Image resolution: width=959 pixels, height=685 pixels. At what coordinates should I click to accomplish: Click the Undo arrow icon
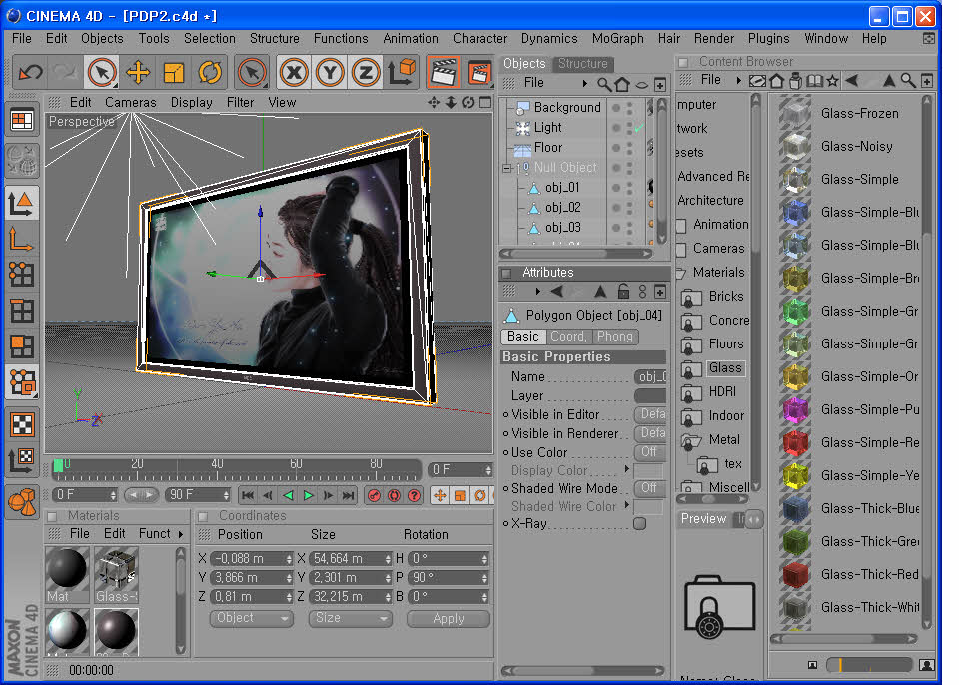click(30, 73)
